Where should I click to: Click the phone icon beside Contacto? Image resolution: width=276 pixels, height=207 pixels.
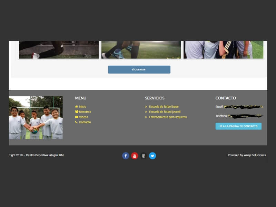[77, 122]
